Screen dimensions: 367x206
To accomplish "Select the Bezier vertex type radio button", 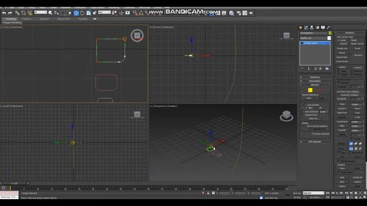I will click(349, 41).
